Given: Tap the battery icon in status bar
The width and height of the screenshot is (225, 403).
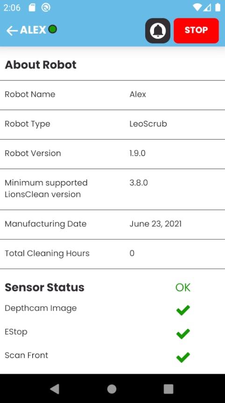Looking at the screenshot, I should click(218, 7).
